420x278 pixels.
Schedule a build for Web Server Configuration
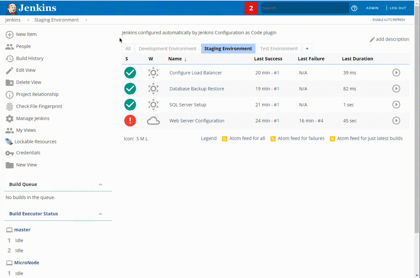[x=396, y=120]
